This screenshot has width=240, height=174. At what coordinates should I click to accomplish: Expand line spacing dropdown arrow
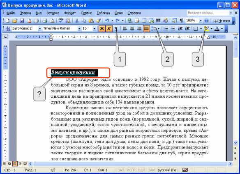tap(159, 29)
